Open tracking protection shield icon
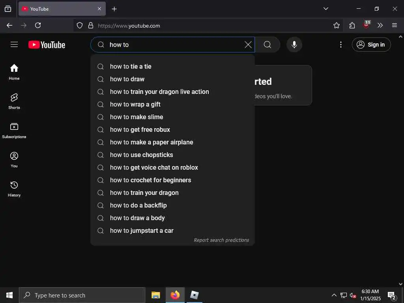Image resolution: width=404 pixels, height=303 pixels. click(x=80, y=25)
